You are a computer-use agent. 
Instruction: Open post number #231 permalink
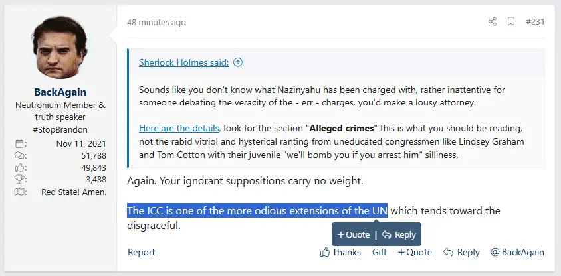click(535, 22)
